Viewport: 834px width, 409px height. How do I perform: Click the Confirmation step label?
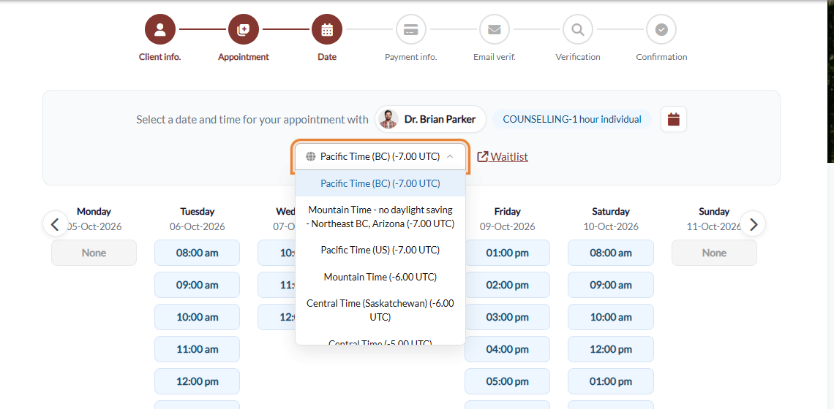pos(661,57)
